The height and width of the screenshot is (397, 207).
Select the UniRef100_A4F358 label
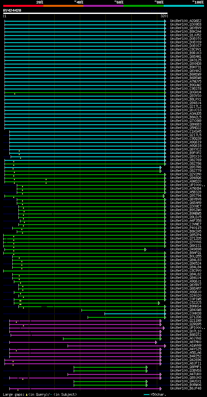point(186,221)
